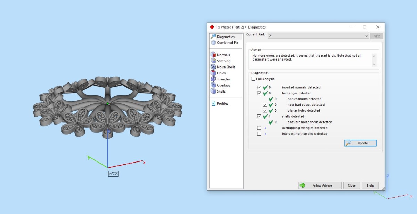
Task: Open the Diagnostics page icon
Action: pyautogui.click(x=213, y=37)
